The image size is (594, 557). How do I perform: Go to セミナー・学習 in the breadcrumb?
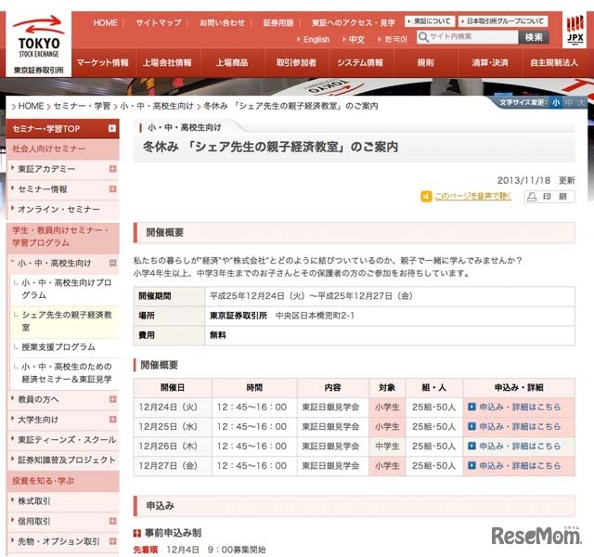click(82, 106)
